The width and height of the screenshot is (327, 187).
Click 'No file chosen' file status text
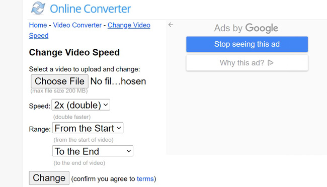(118, 81)
